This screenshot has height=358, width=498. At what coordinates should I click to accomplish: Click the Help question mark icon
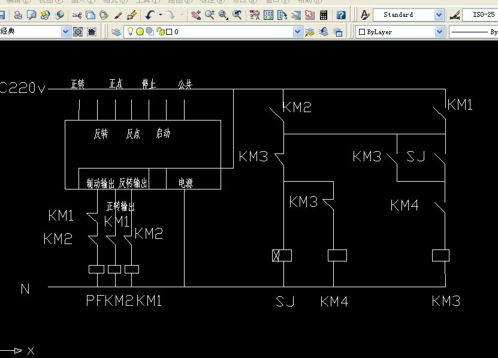340,15
